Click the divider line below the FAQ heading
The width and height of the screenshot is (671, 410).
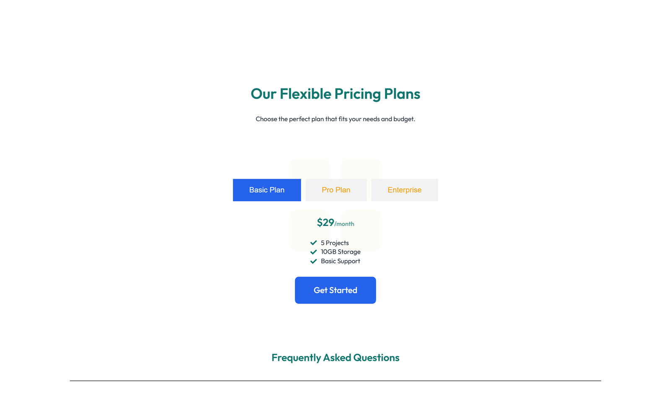pos(335,381)
